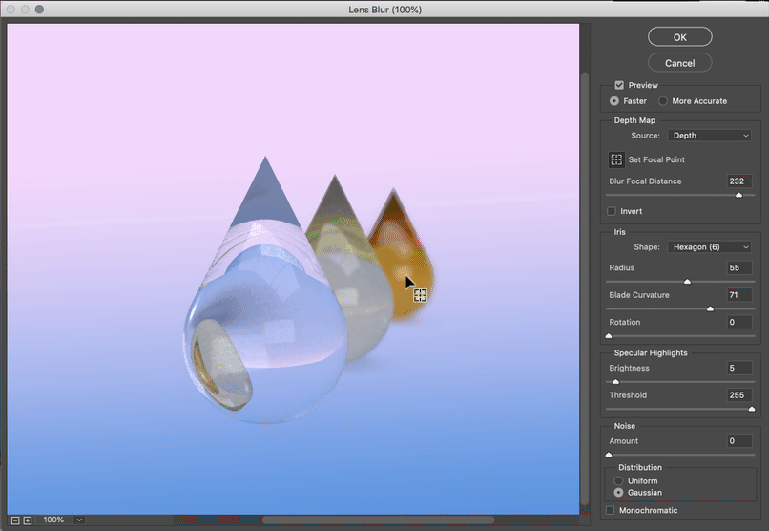This screenshot has height=531, width=769.
Task: Click the Brightness value field
Action: tap(739, 368)
